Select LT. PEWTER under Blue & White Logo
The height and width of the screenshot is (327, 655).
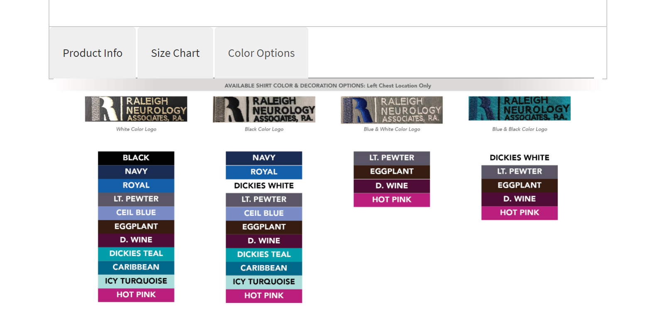(x=392, y=158)
